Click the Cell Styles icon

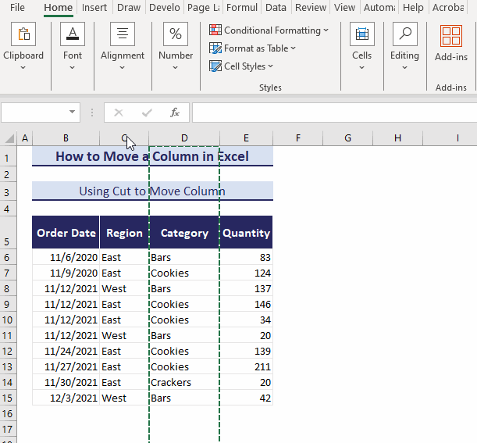point(215,66)
